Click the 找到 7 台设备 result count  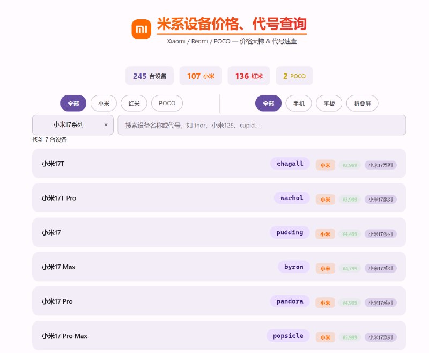49,139
